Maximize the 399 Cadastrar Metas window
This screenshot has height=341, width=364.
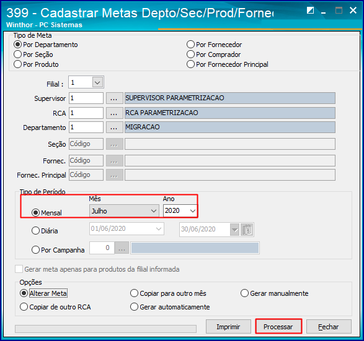coord(339,11)
